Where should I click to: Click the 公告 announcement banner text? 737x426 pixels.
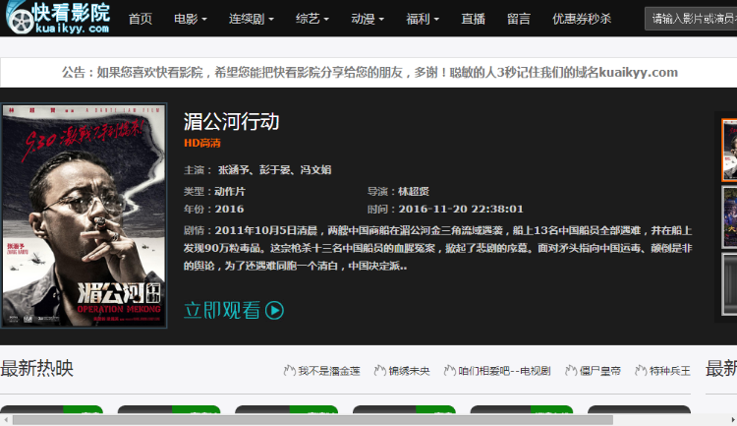369,73
